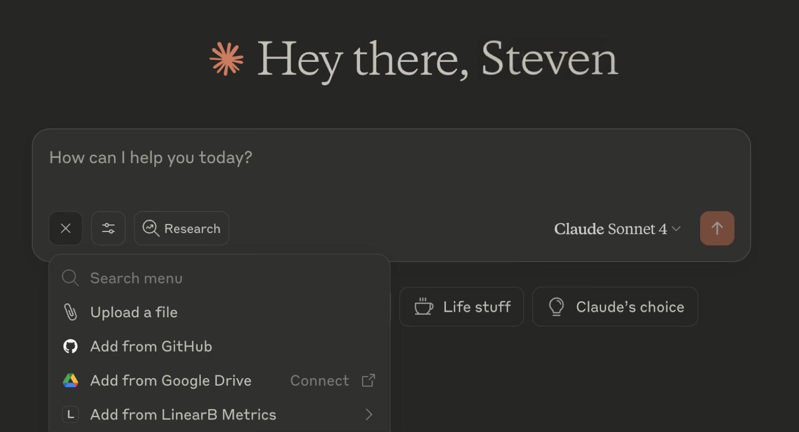Click the paperclip icon for Upload a file

(x=70, y=312)
